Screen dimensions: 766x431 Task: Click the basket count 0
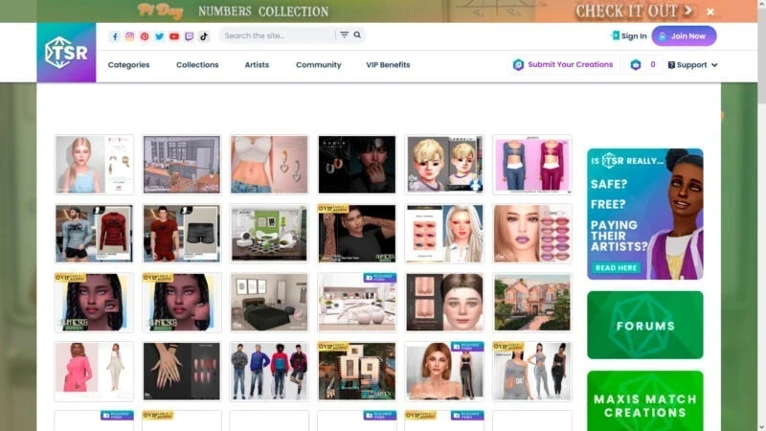point(653,64)
